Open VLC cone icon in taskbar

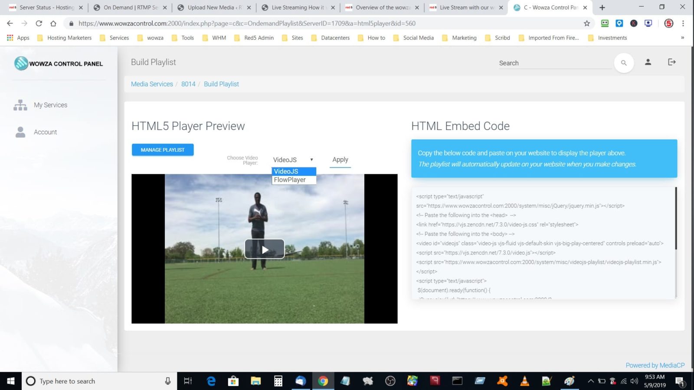click(x=524, y=381)
